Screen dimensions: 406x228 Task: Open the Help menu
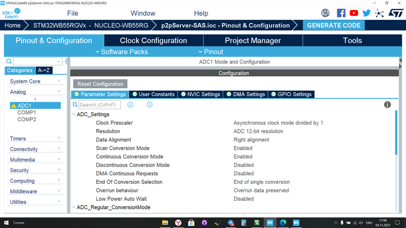coord(201,13)
